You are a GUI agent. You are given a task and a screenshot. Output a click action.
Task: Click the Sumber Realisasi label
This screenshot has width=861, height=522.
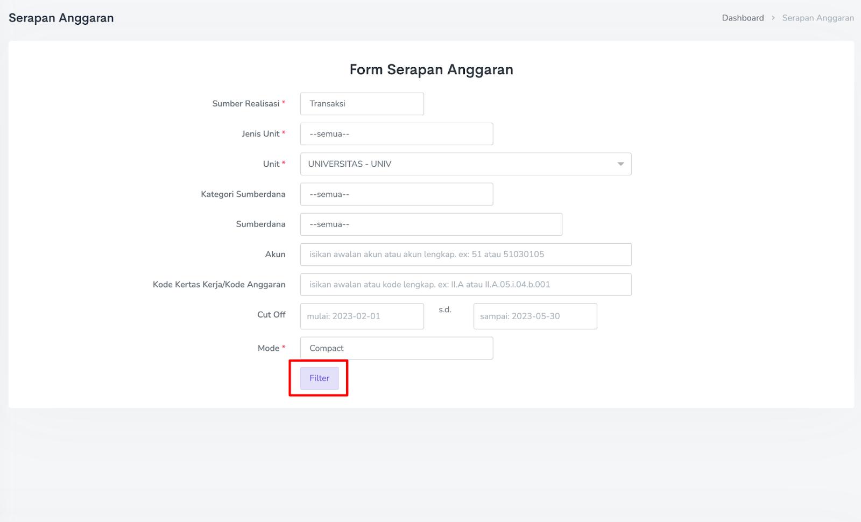point(245,104)
